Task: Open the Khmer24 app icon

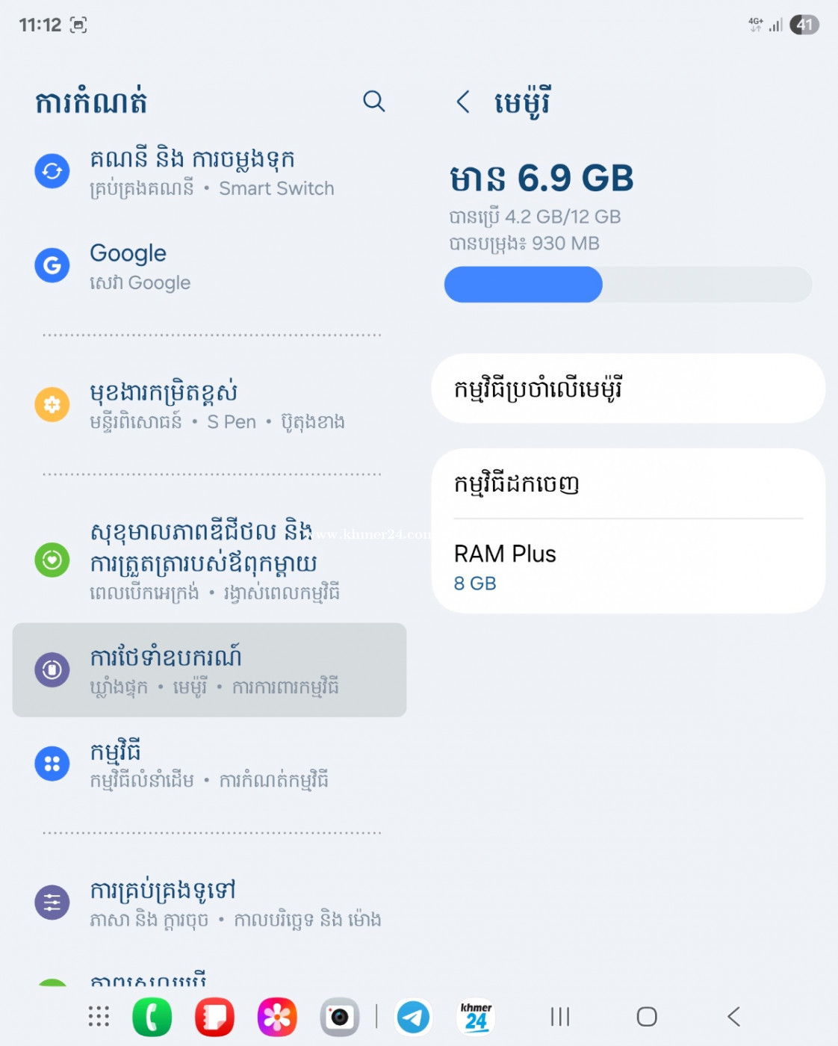Action: tap(476, 1017)
